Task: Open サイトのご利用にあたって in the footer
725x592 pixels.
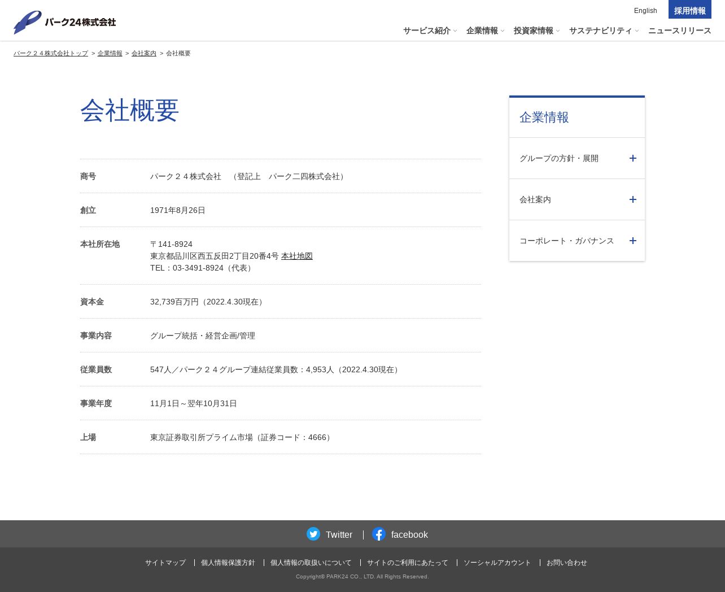Action: (x=408, y=563)
